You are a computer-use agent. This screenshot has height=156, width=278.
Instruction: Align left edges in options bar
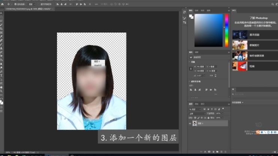pyautogui.click(x=58, y=4)
